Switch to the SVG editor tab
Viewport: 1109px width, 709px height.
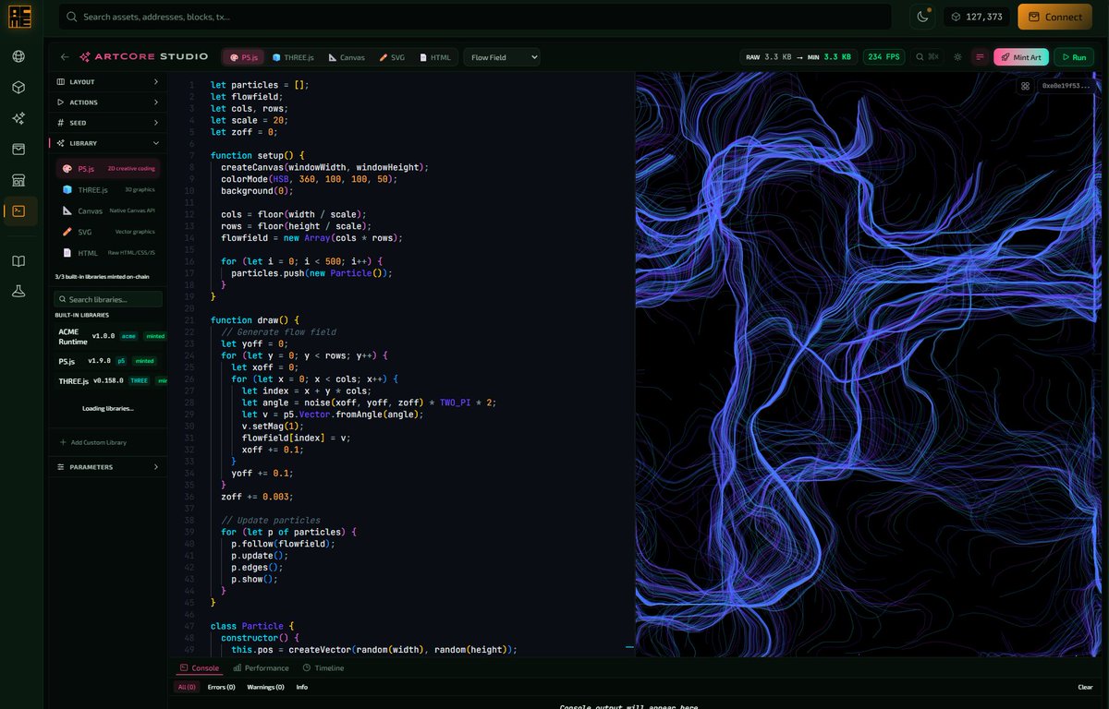coord(392,57)
